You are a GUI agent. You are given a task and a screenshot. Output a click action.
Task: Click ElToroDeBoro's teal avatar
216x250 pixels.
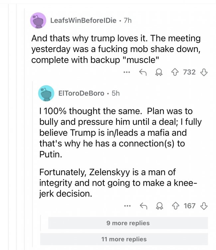(46, 93)
